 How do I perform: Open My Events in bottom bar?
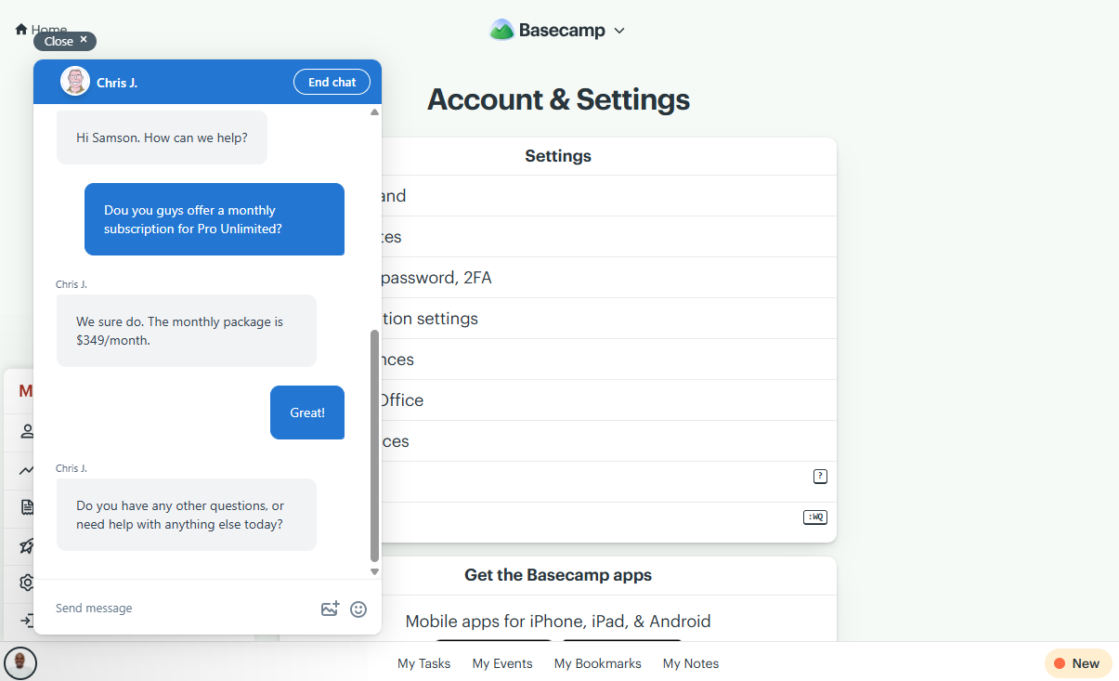click(502, 663)
